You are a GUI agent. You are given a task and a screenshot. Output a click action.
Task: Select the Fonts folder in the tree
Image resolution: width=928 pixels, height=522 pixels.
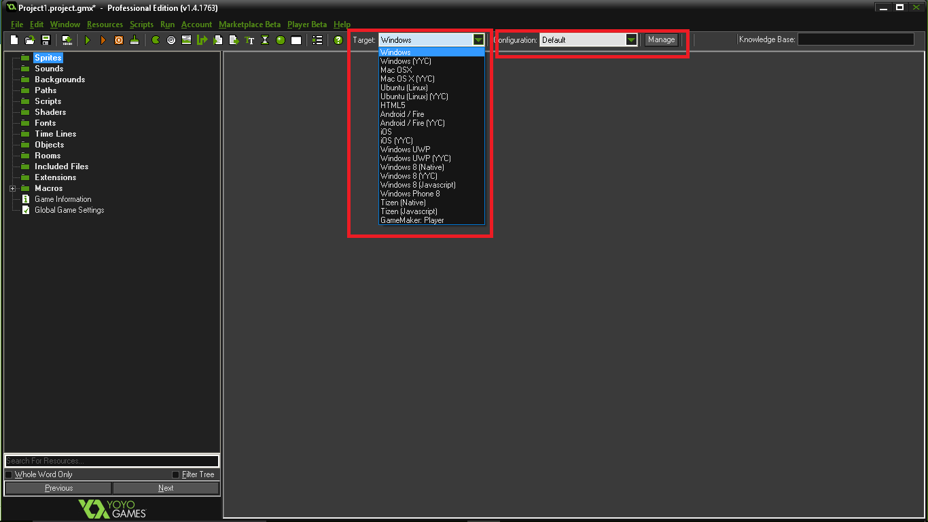(x=45, y=123)
